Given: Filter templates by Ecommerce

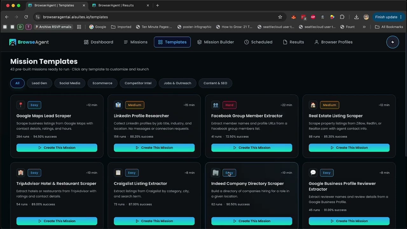Looking at the screenshot, I should point(102,83).
